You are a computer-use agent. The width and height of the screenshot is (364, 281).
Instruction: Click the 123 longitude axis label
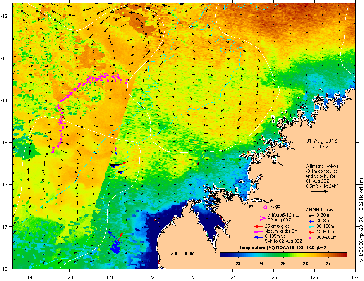coord(192,277)
